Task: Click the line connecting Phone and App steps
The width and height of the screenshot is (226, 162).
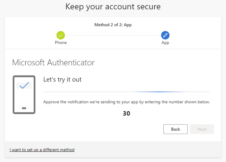Action: pyautogui.click(x=113, y=35)
